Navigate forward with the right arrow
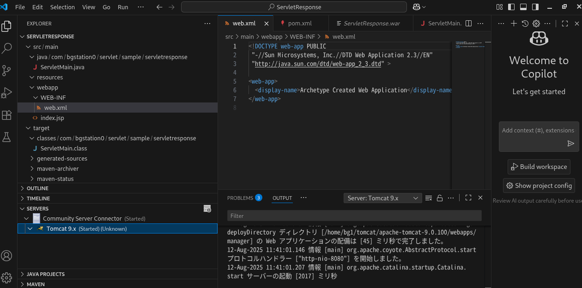582x288 pixels. click(x=171, y=7)
